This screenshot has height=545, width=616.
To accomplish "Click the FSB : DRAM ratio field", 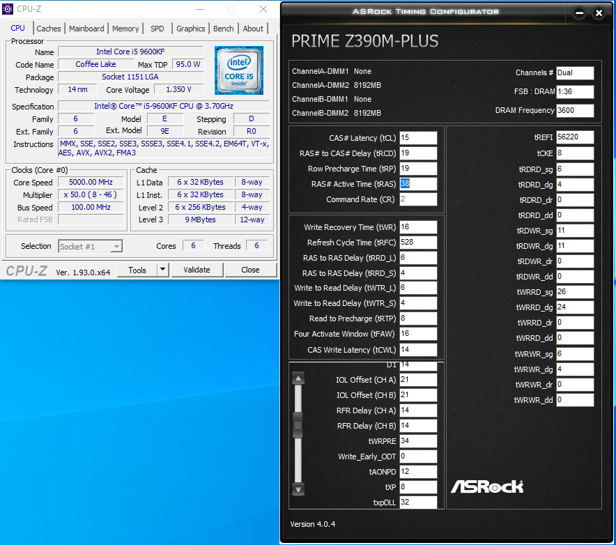I will click(575, 92).
